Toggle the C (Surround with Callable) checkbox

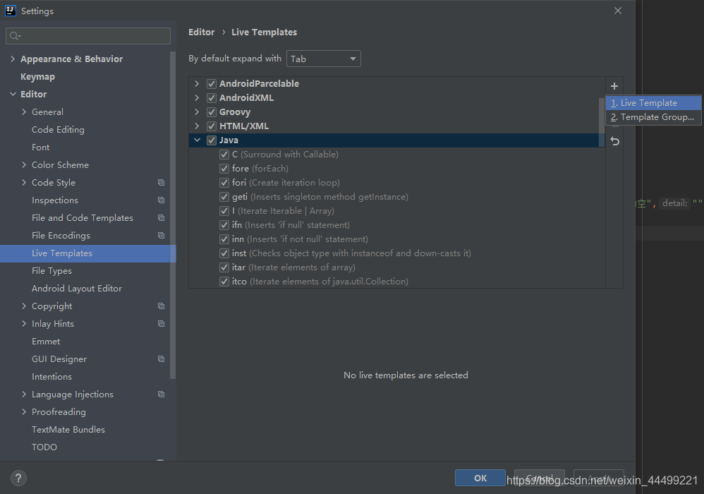tap(224, 155)
